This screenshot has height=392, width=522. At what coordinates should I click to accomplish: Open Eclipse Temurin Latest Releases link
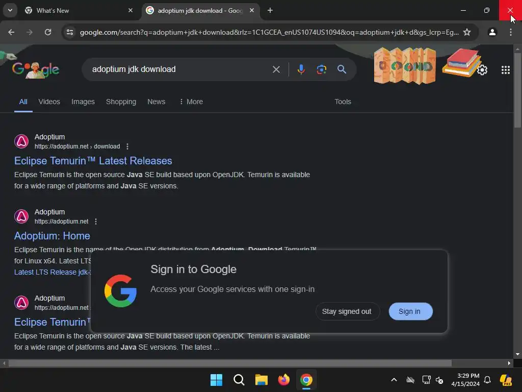pyautogui.click(x=93, y=161)
